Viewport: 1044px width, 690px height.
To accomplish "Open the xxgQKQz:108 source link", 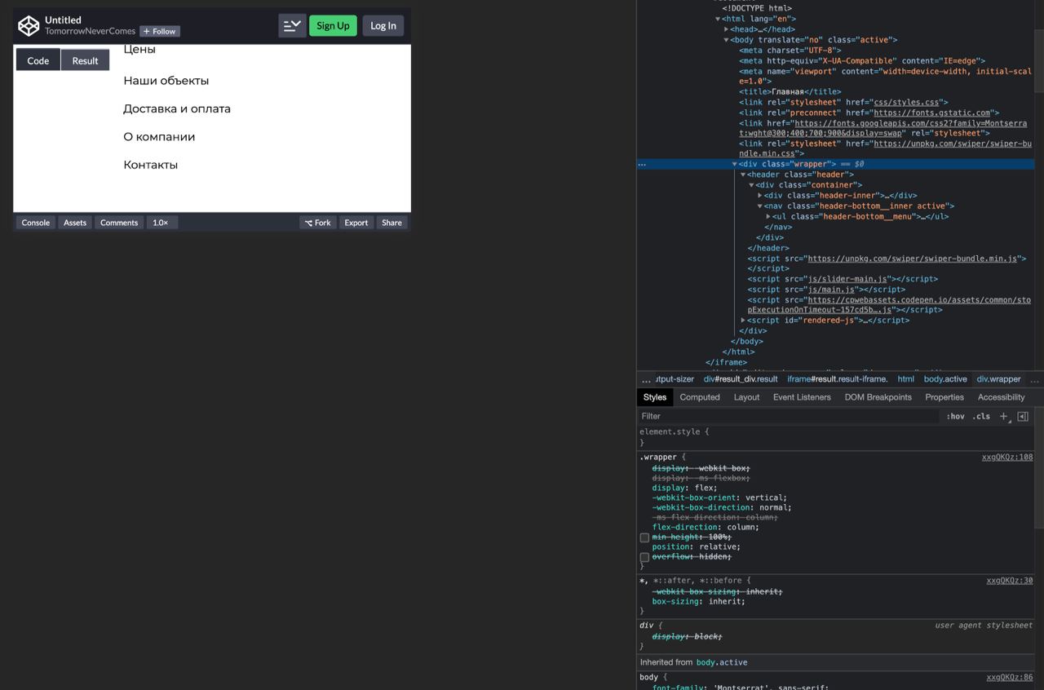I will (1007, 458).
